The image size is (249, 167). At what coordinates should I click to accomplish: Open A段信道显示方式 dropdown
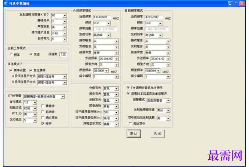pos(52,77)
